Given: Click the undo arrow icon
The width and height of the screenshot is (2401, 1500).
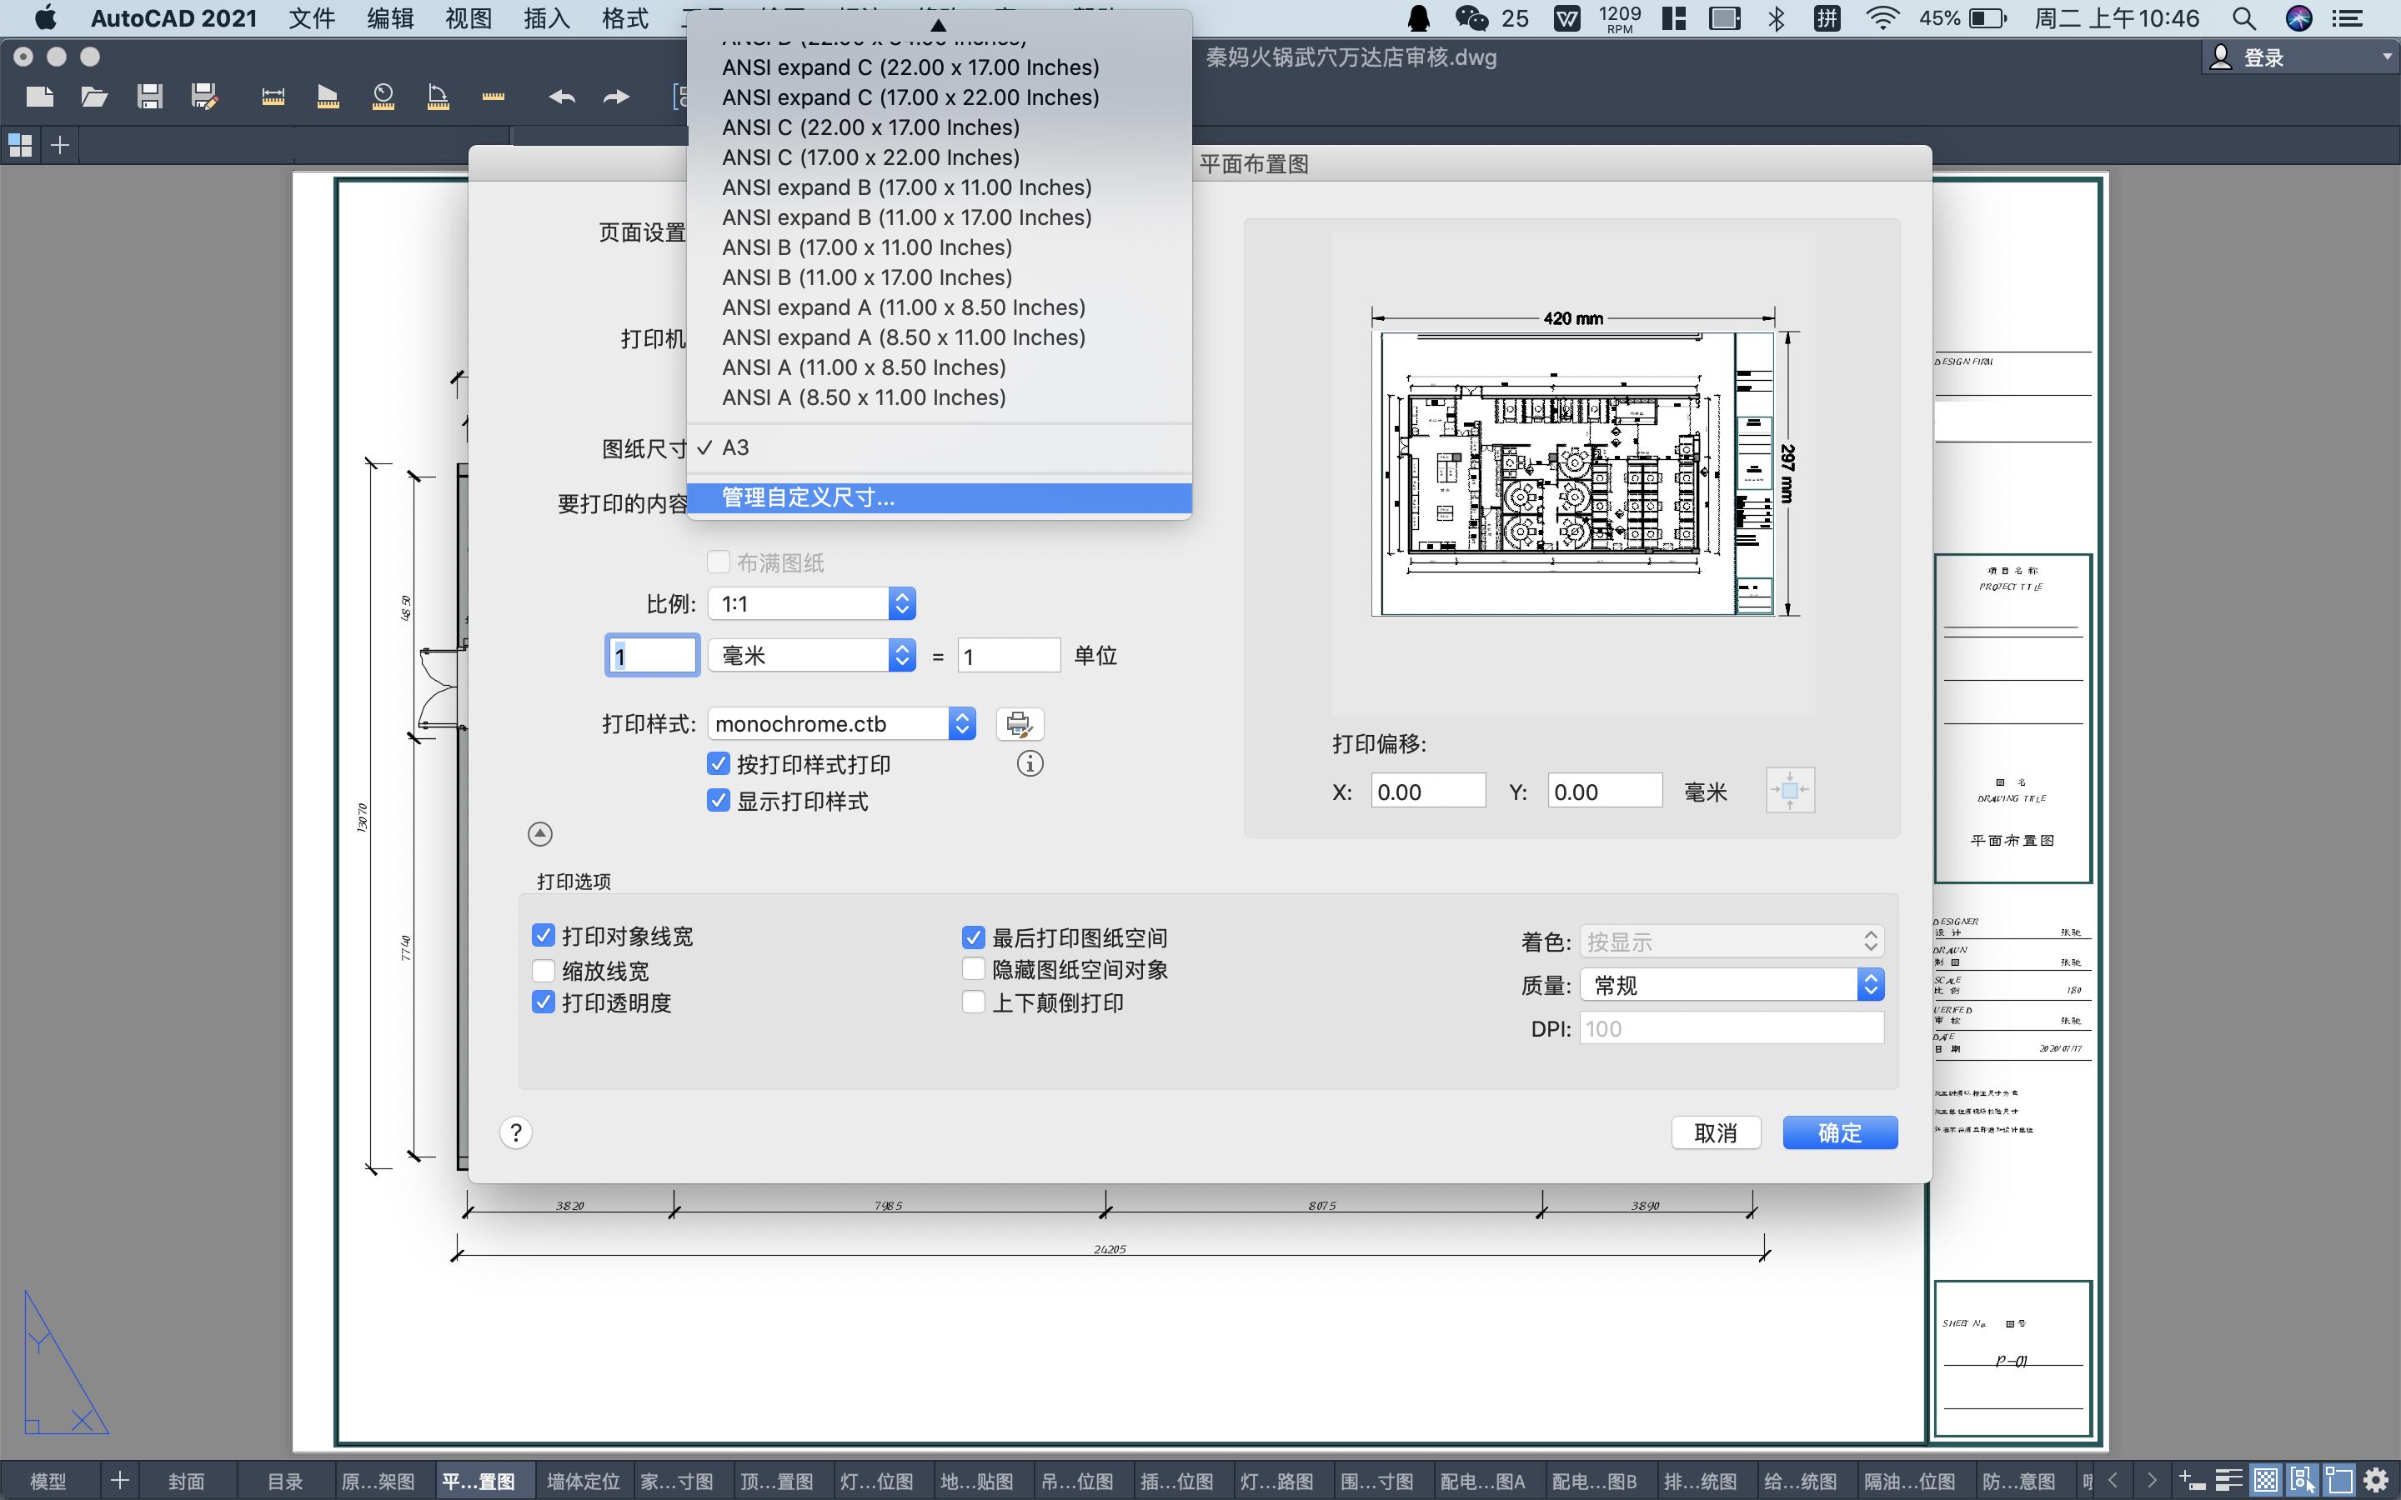Looking at the screenshot, I should [x=562, y=96].
